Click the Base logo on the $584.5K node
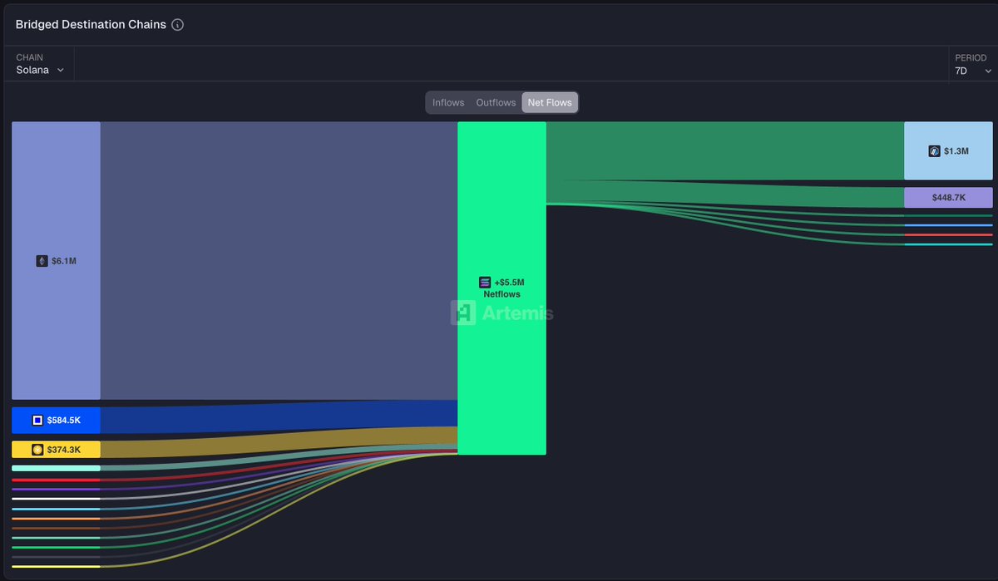The width and height of the screenshot is (998, 581). click(37, 421)
